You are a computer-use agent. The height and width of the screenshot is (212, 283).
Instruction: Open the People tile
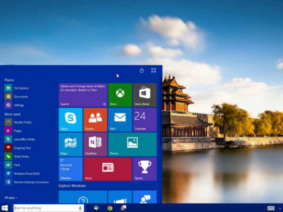(x=95, y=120)
